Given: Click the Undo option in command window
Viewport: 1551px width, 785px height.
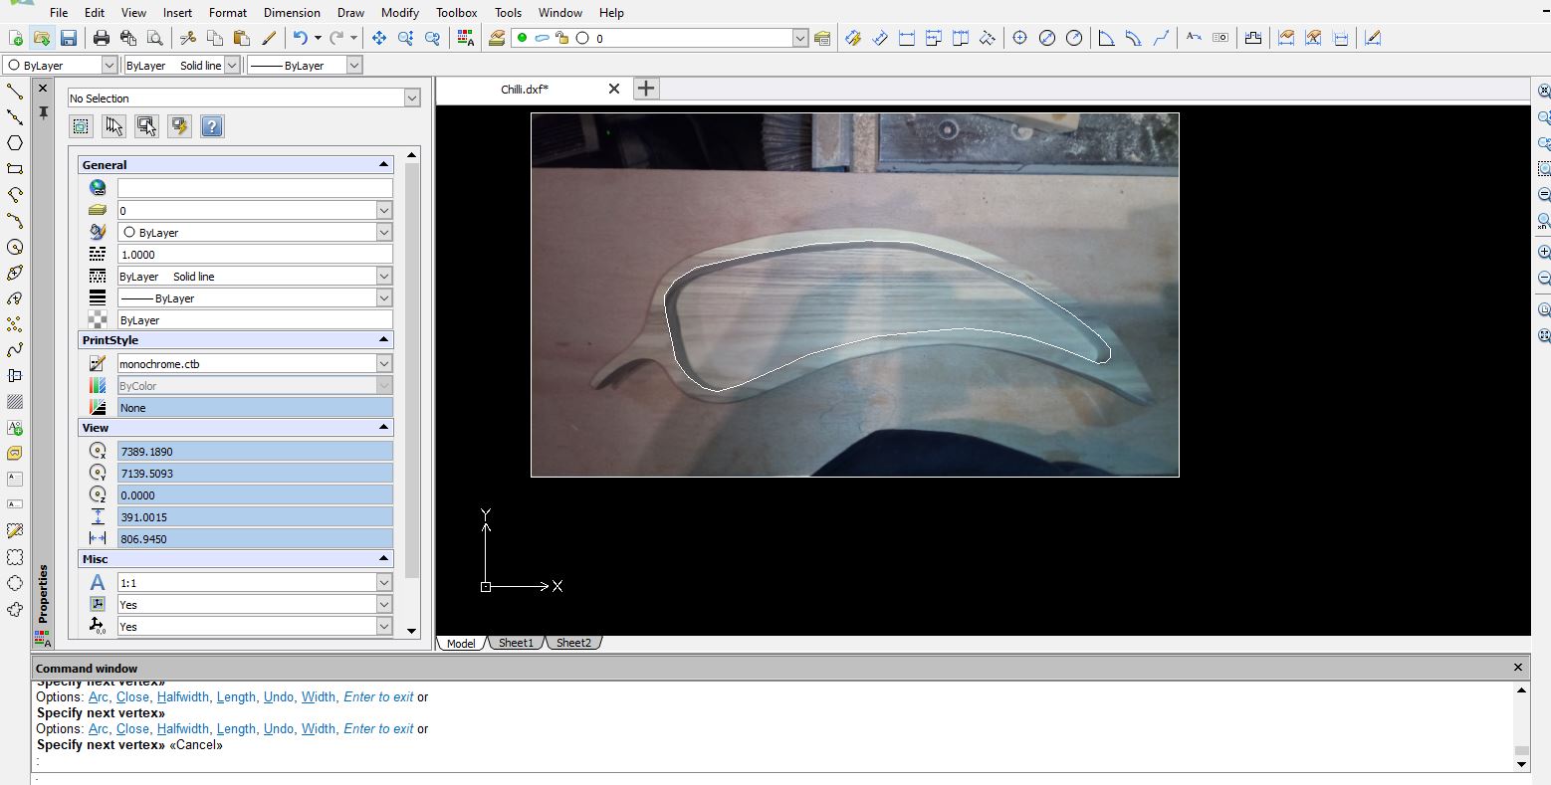Looking at the screenshot, I should coord(278,729).
